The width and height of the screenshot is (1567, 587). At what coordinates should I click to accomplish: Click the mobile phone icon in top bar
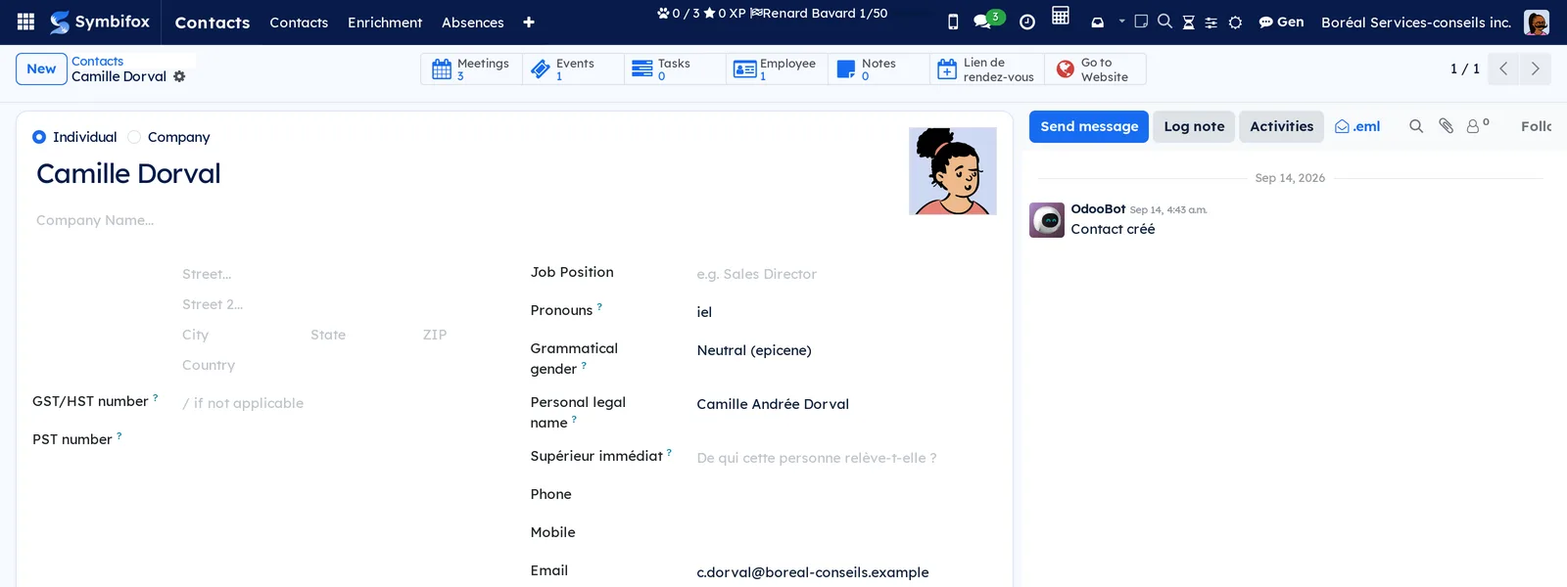953,22
